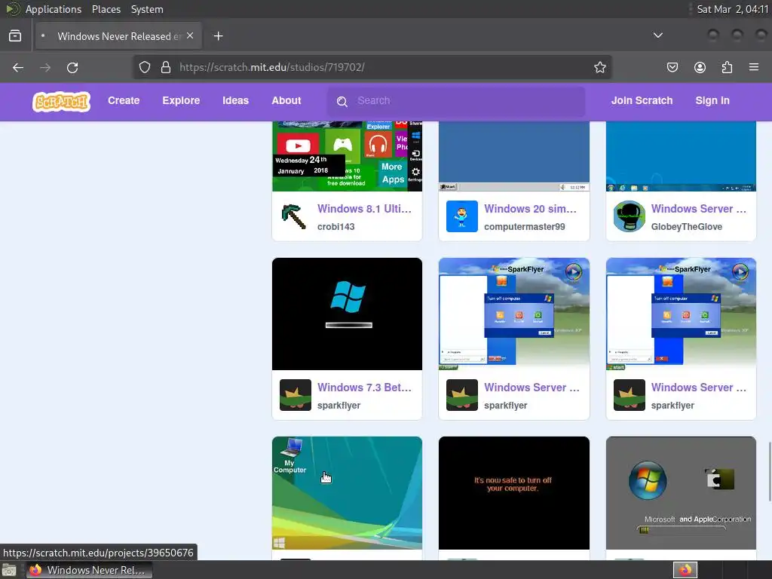The height and width of the screenshot is (579, 772).
Task: Open My Computer desktop thumbnail
Action: (347, 493)
